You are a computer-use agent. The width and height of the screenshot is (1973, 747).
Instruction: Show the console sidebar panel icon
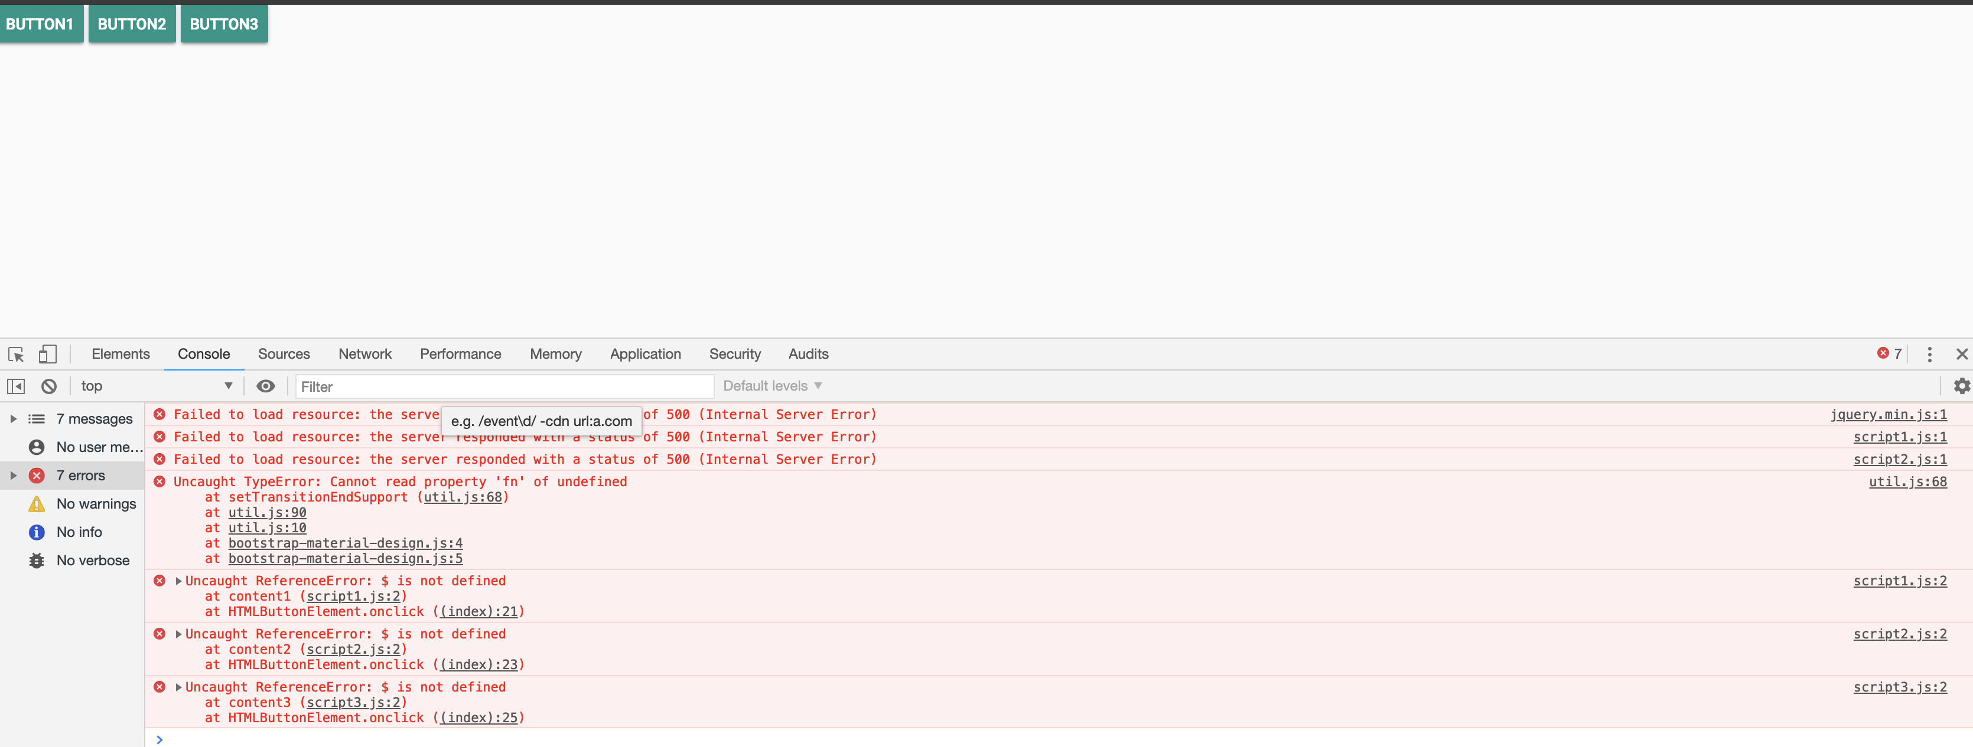click(x=15, y=386)
